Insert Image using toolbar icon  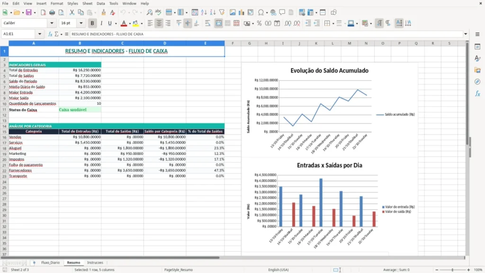[x=233, y=12]
